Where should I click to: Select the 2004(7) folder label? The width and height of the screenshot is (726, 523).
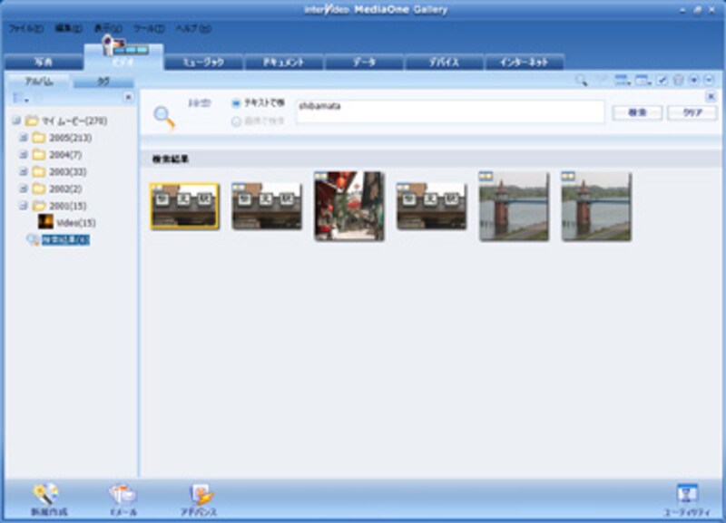point(65,154)
